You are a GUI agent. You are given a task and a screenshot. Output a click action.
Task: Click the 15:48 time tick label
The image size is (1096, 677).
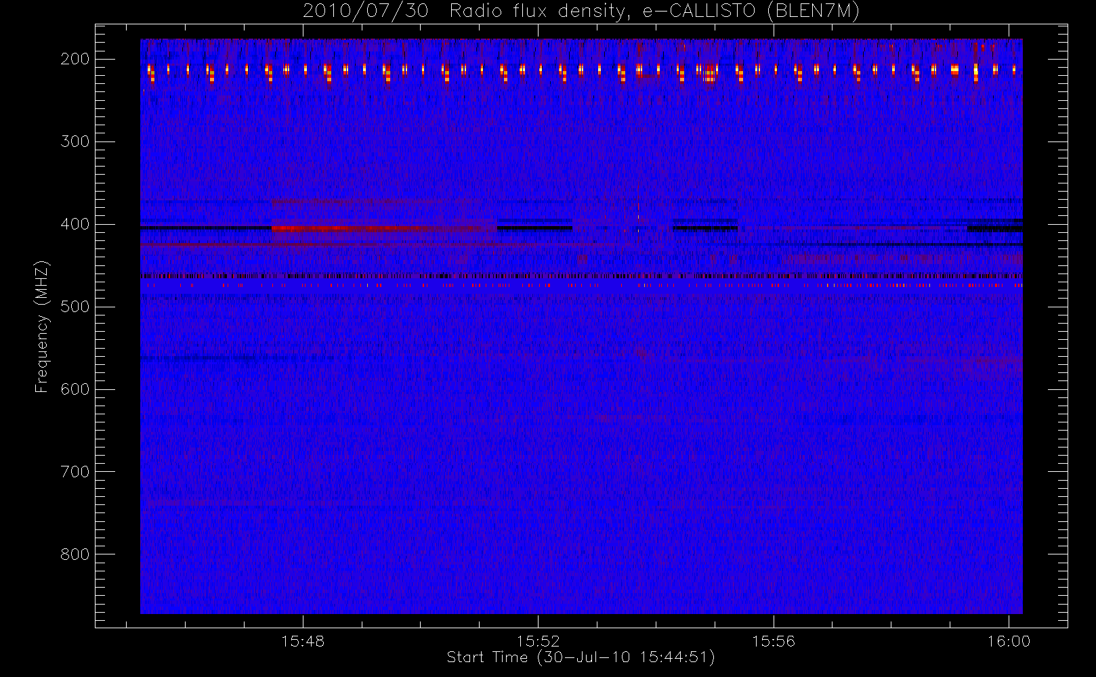(303, 641)
